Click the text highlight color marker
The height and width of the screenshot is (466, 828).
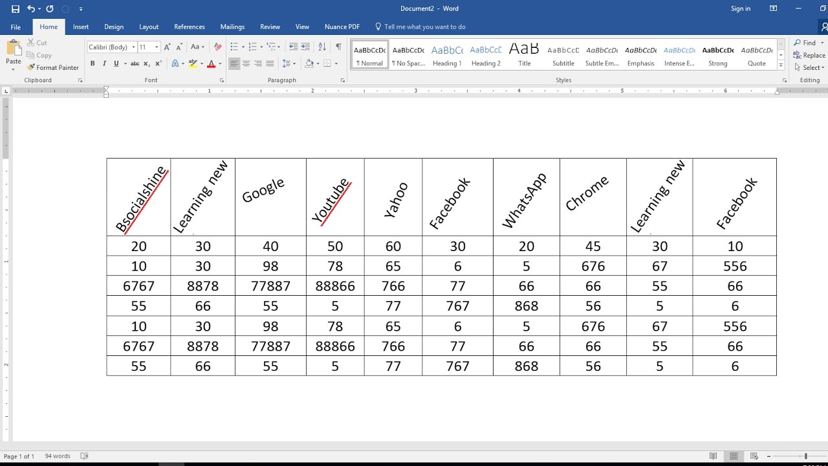(x=193, y=63)
